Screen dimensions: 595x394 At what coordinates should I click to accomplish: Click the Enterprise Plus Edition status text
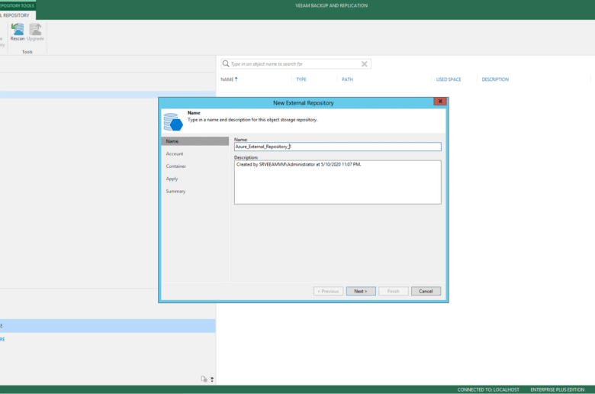(557, 389)
